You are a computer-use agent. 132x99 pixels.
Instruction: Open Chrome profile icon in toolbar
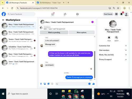click(x=124, y=8)
